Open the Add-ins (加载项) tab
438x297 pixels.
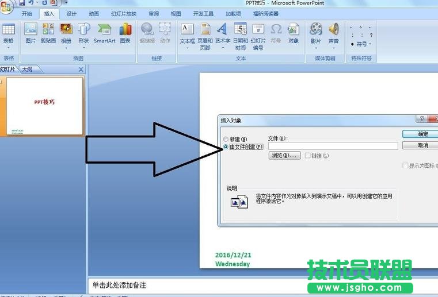pyautogui.click(x=233, y=14)
